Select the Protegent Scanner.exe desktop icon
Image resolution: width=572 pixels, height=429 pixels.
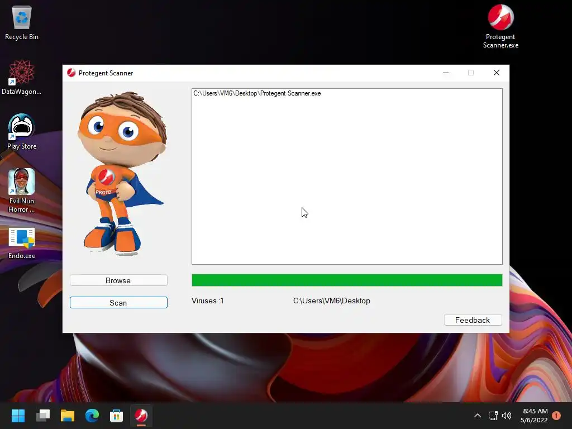coord(500,26)
